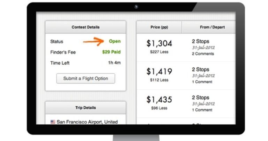
Task: View 2 Comments on the $1,304 flight
Action: click(x=203, y=54)
